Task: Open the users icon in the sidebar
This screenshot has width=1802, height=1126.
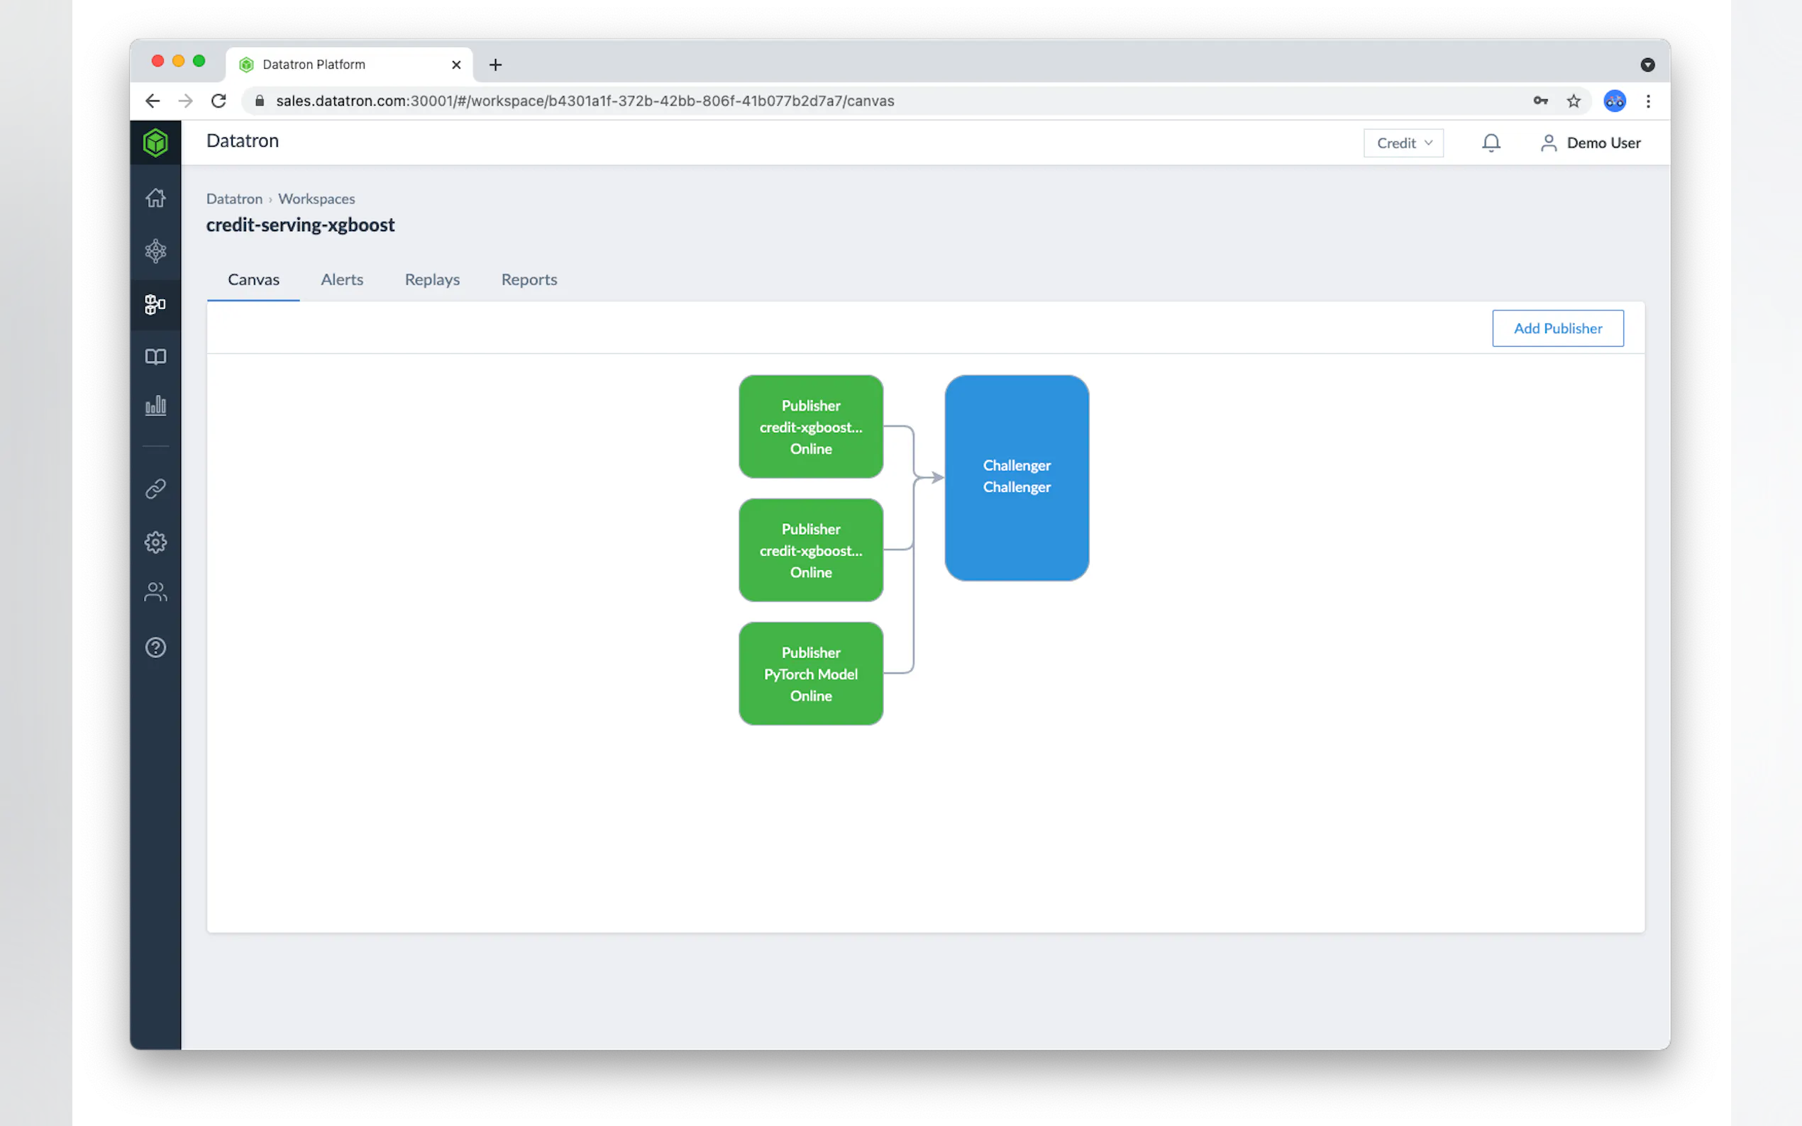Action: tap(155, 592)
